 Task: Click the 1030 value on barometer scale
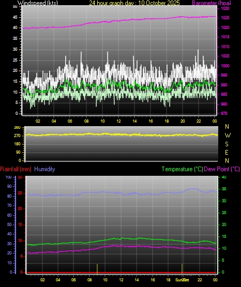225,8
